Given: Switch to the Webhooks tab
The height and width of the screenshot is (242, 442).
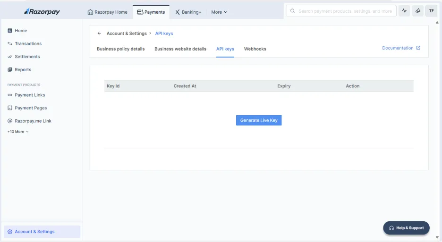Looking at the screenshot, I should pyautogui.click(x=255, y=49).
